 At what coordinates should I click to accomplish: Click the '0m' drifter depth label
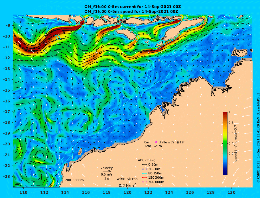coord(147,142)
